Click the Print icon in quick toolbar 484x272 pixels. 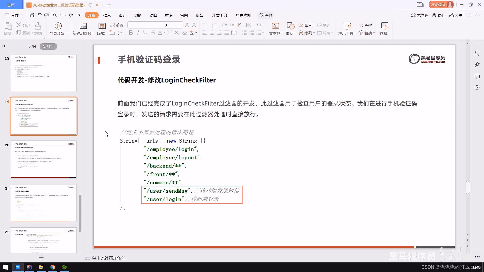pyautogui.click(x=47, y=15)
